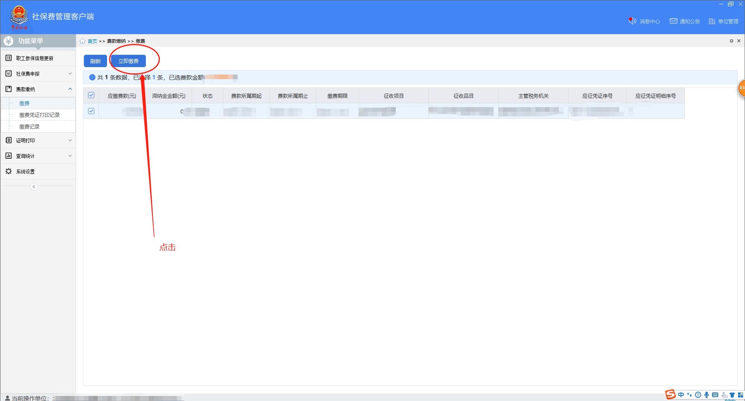This screenshot has height=401, width=745.
Task: Uncheck the first data row checkbox
Action: [x=91, y=111]
